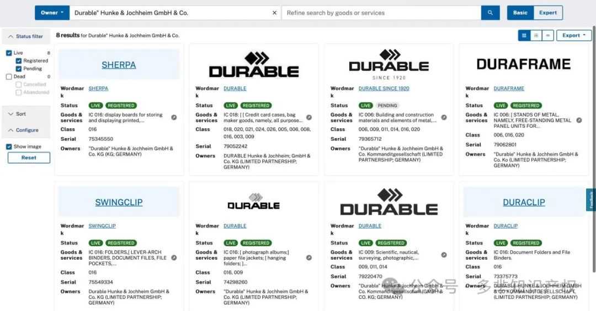Open the SHERPA wordmark link
This screenshot has height=311, width=596.
click(98, 89)
